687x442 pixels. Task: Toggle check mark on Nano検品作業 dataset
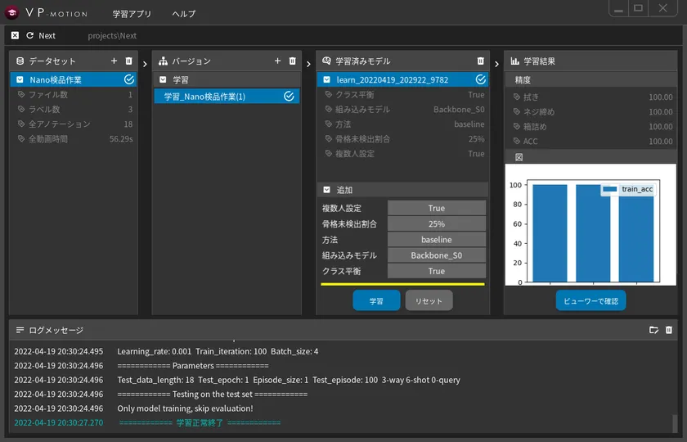point(129,79)
